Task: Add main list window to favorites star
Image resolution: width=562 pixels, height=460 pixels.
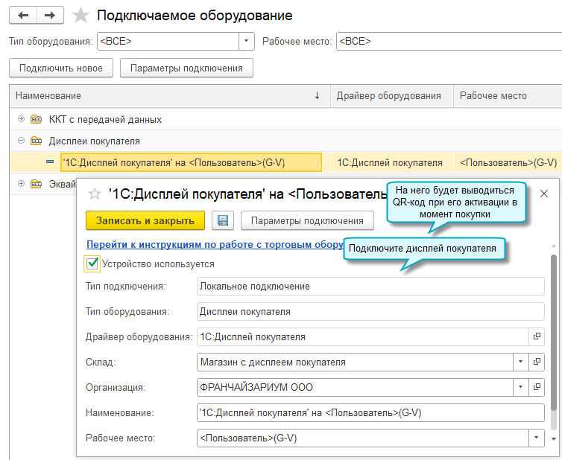Action: click(82, 16)
